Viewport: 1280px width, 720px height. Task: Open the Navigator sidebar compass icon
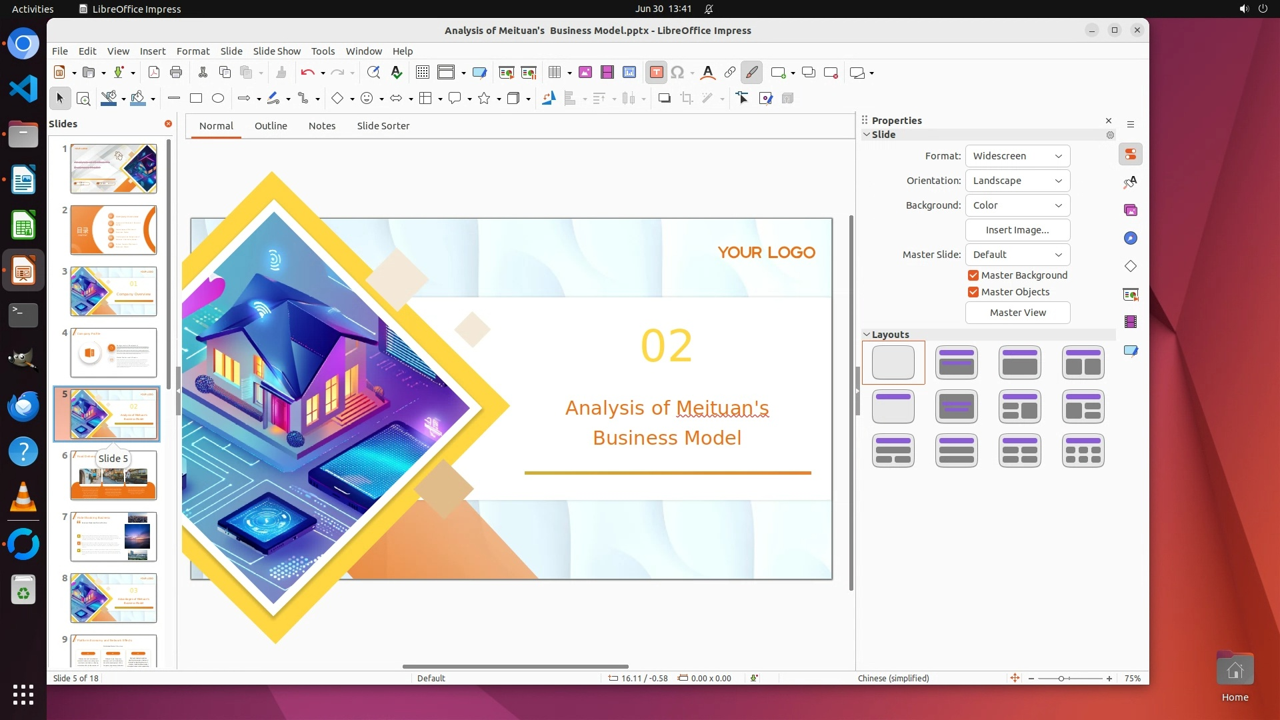pos(1131,239)
